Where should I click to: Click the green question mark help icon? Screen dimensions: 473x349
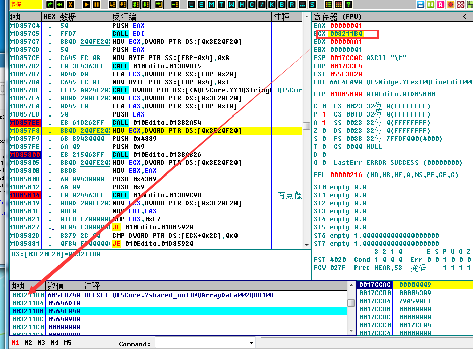348,4
